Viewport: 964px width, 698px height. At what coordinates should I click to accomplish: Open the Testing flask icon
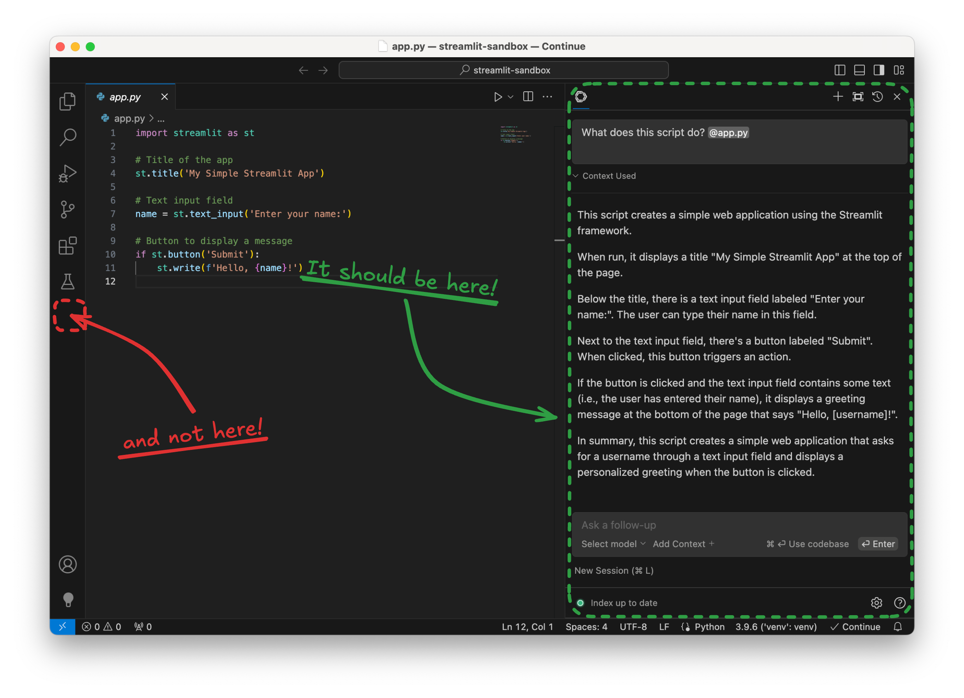(67, 281)
